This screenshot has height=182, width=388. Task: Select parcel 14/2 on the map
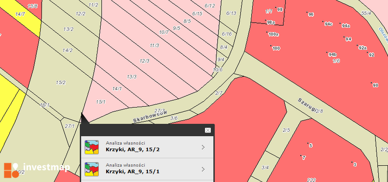67,50
